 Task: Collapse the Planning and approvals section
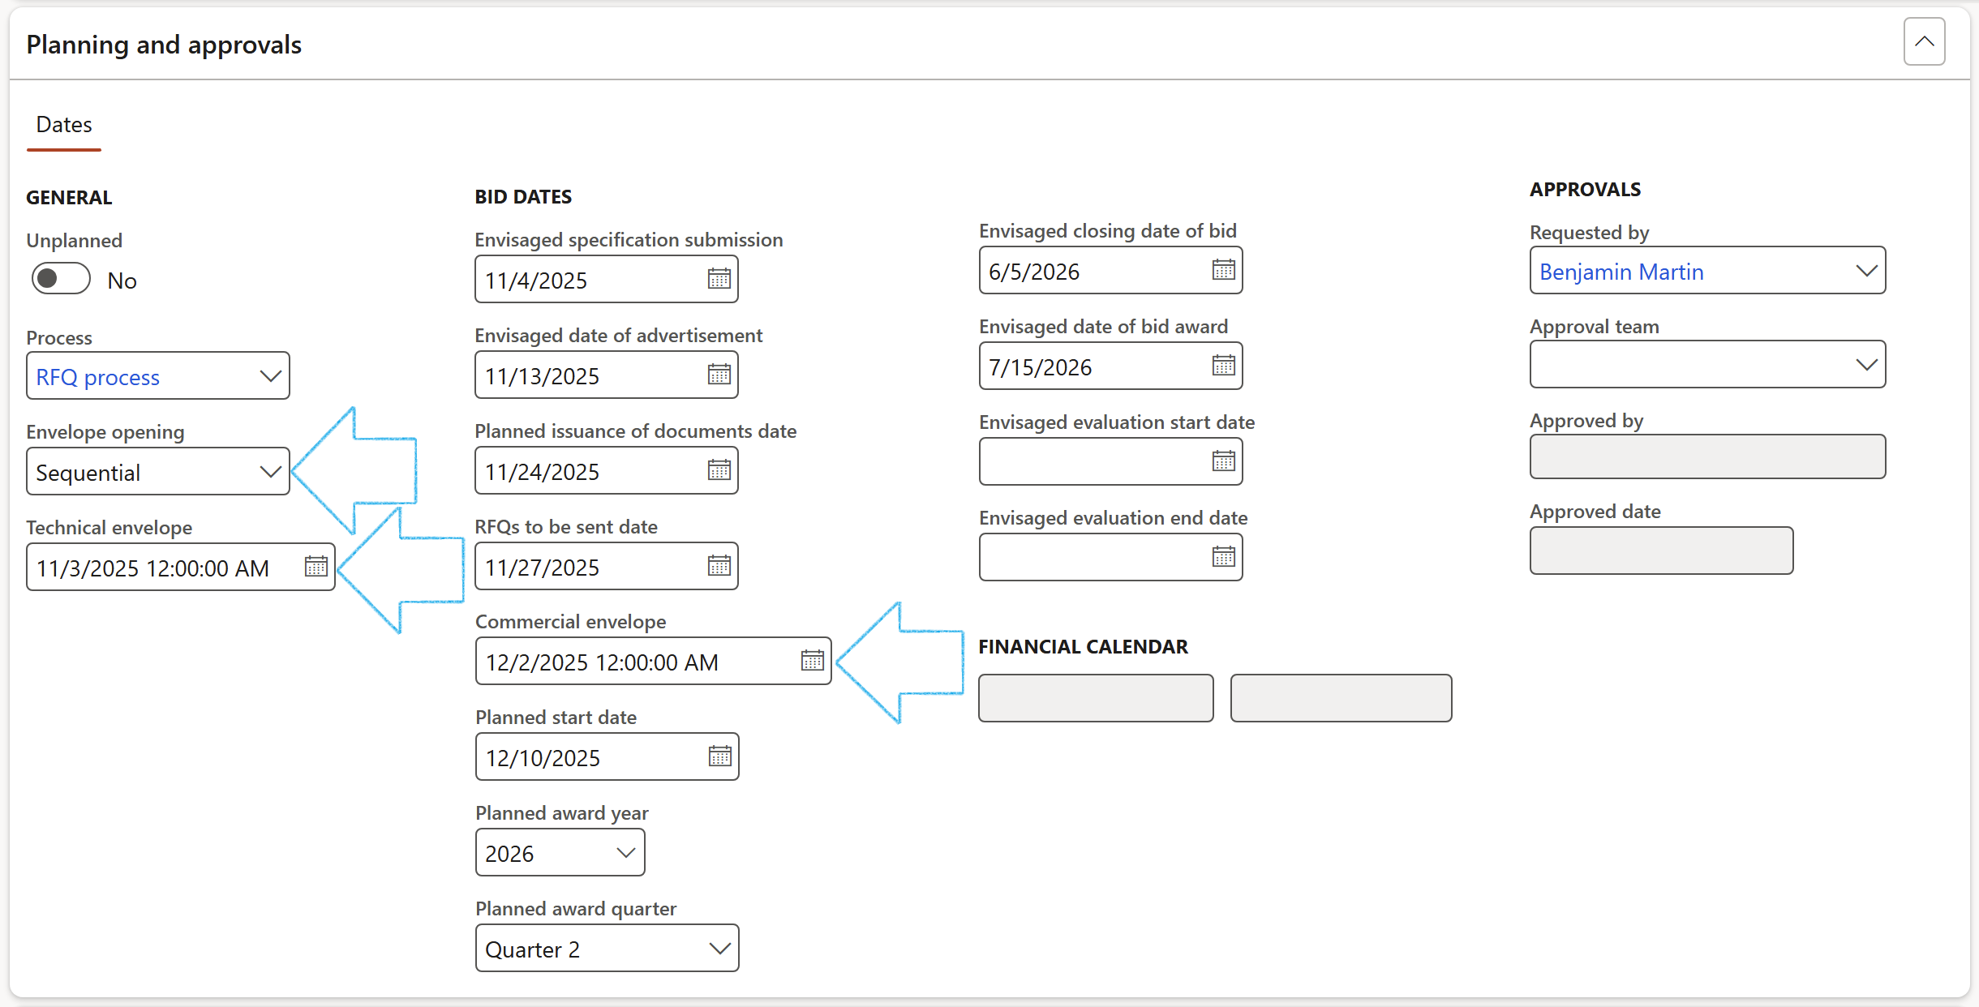pos(1924,42)
